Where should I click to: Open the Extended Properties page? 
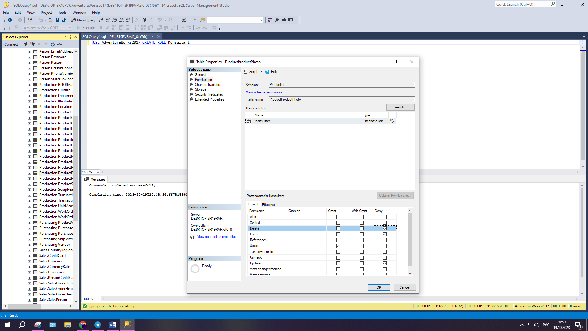209,99
